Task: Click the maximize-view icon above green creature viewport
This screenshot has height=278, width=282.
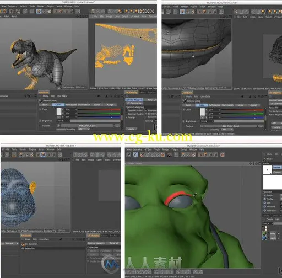Action: coord(259,163)
